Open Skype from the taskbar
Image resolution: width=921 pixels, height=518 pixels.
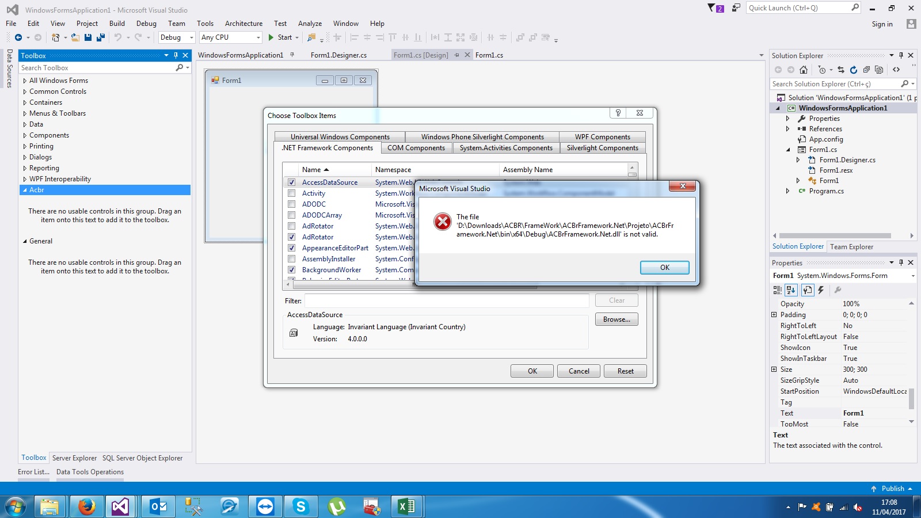point(300,506)
